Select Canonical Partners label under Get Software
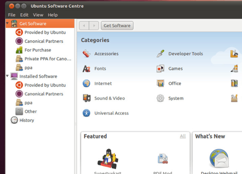242x174 pixels. [x=44, y=41]
